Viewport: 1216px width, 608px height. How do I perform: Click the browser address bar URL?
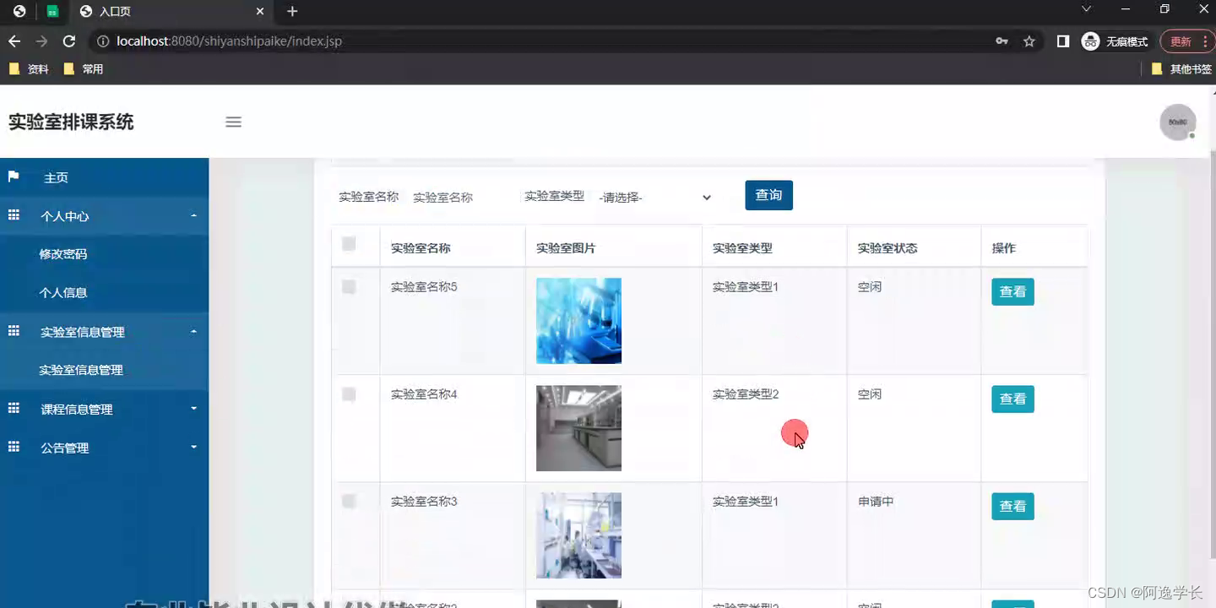point(229,41)
